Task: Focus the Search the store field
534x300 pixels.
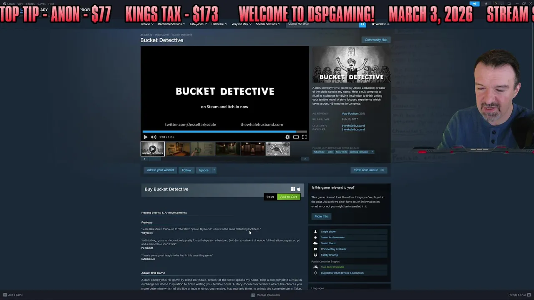Action: [322, 24]
